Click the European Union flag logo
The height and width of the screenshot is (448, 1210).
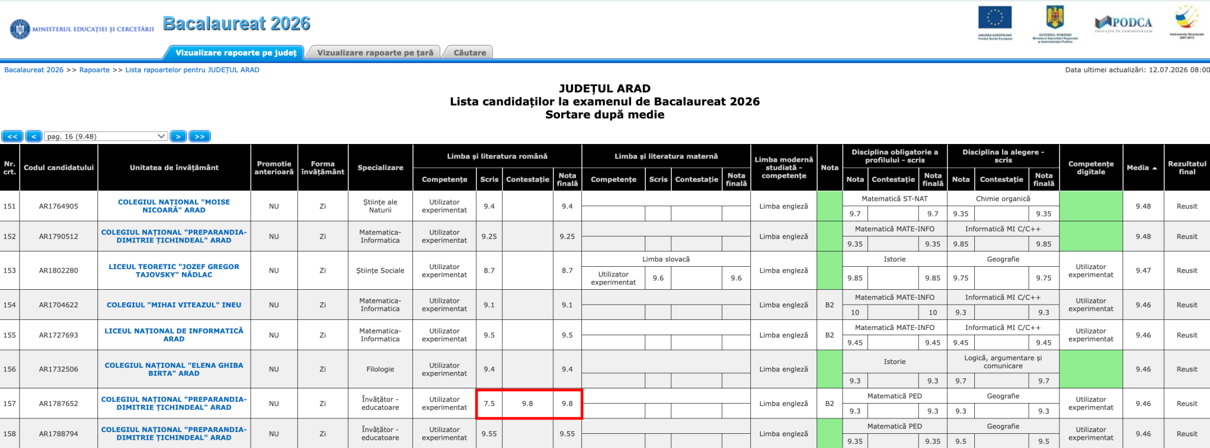tap(995, 24)
